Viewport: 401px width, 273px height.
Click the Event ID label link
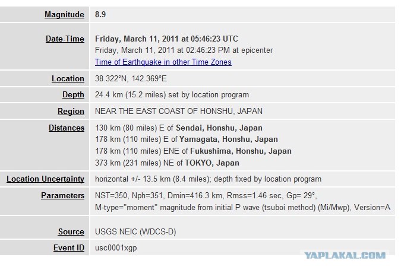tap(69, 247)
